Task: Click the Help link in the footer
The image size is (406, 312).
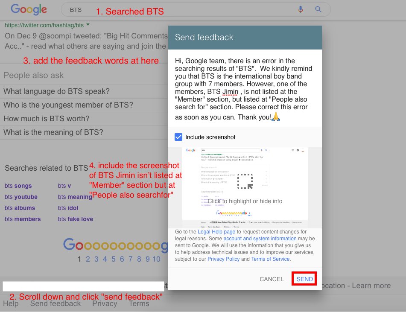Action: tap(11, 303)
